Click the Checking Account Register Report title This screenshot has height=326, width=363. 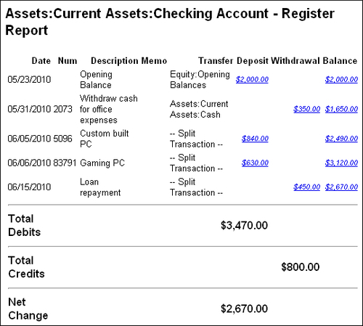170,22
